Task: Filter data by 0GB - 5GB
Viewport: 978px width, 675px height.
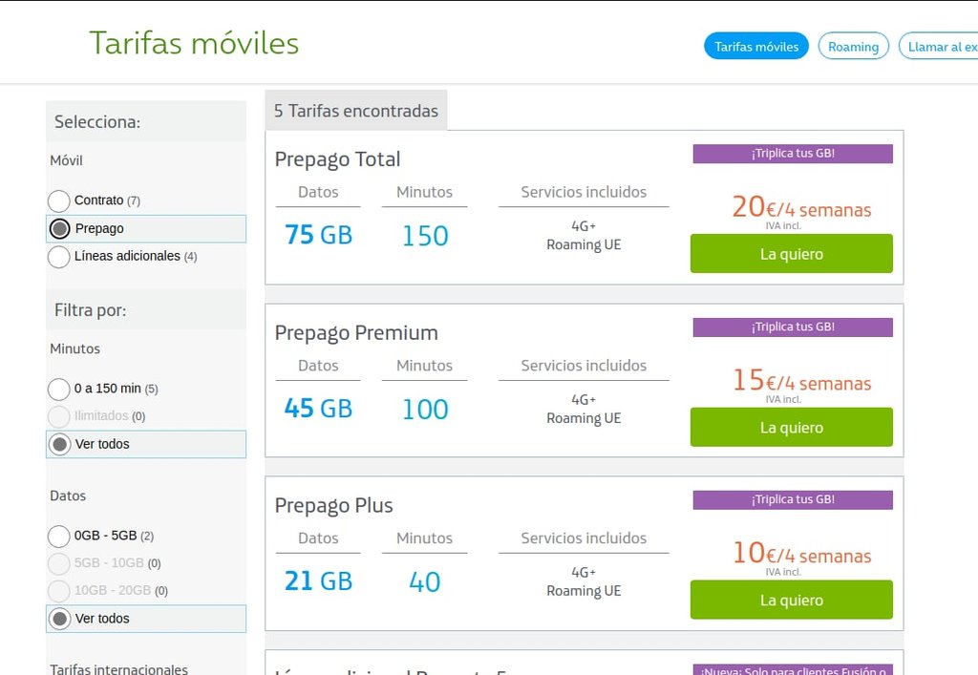Action: pyautogui.click(x=59, y=536)
